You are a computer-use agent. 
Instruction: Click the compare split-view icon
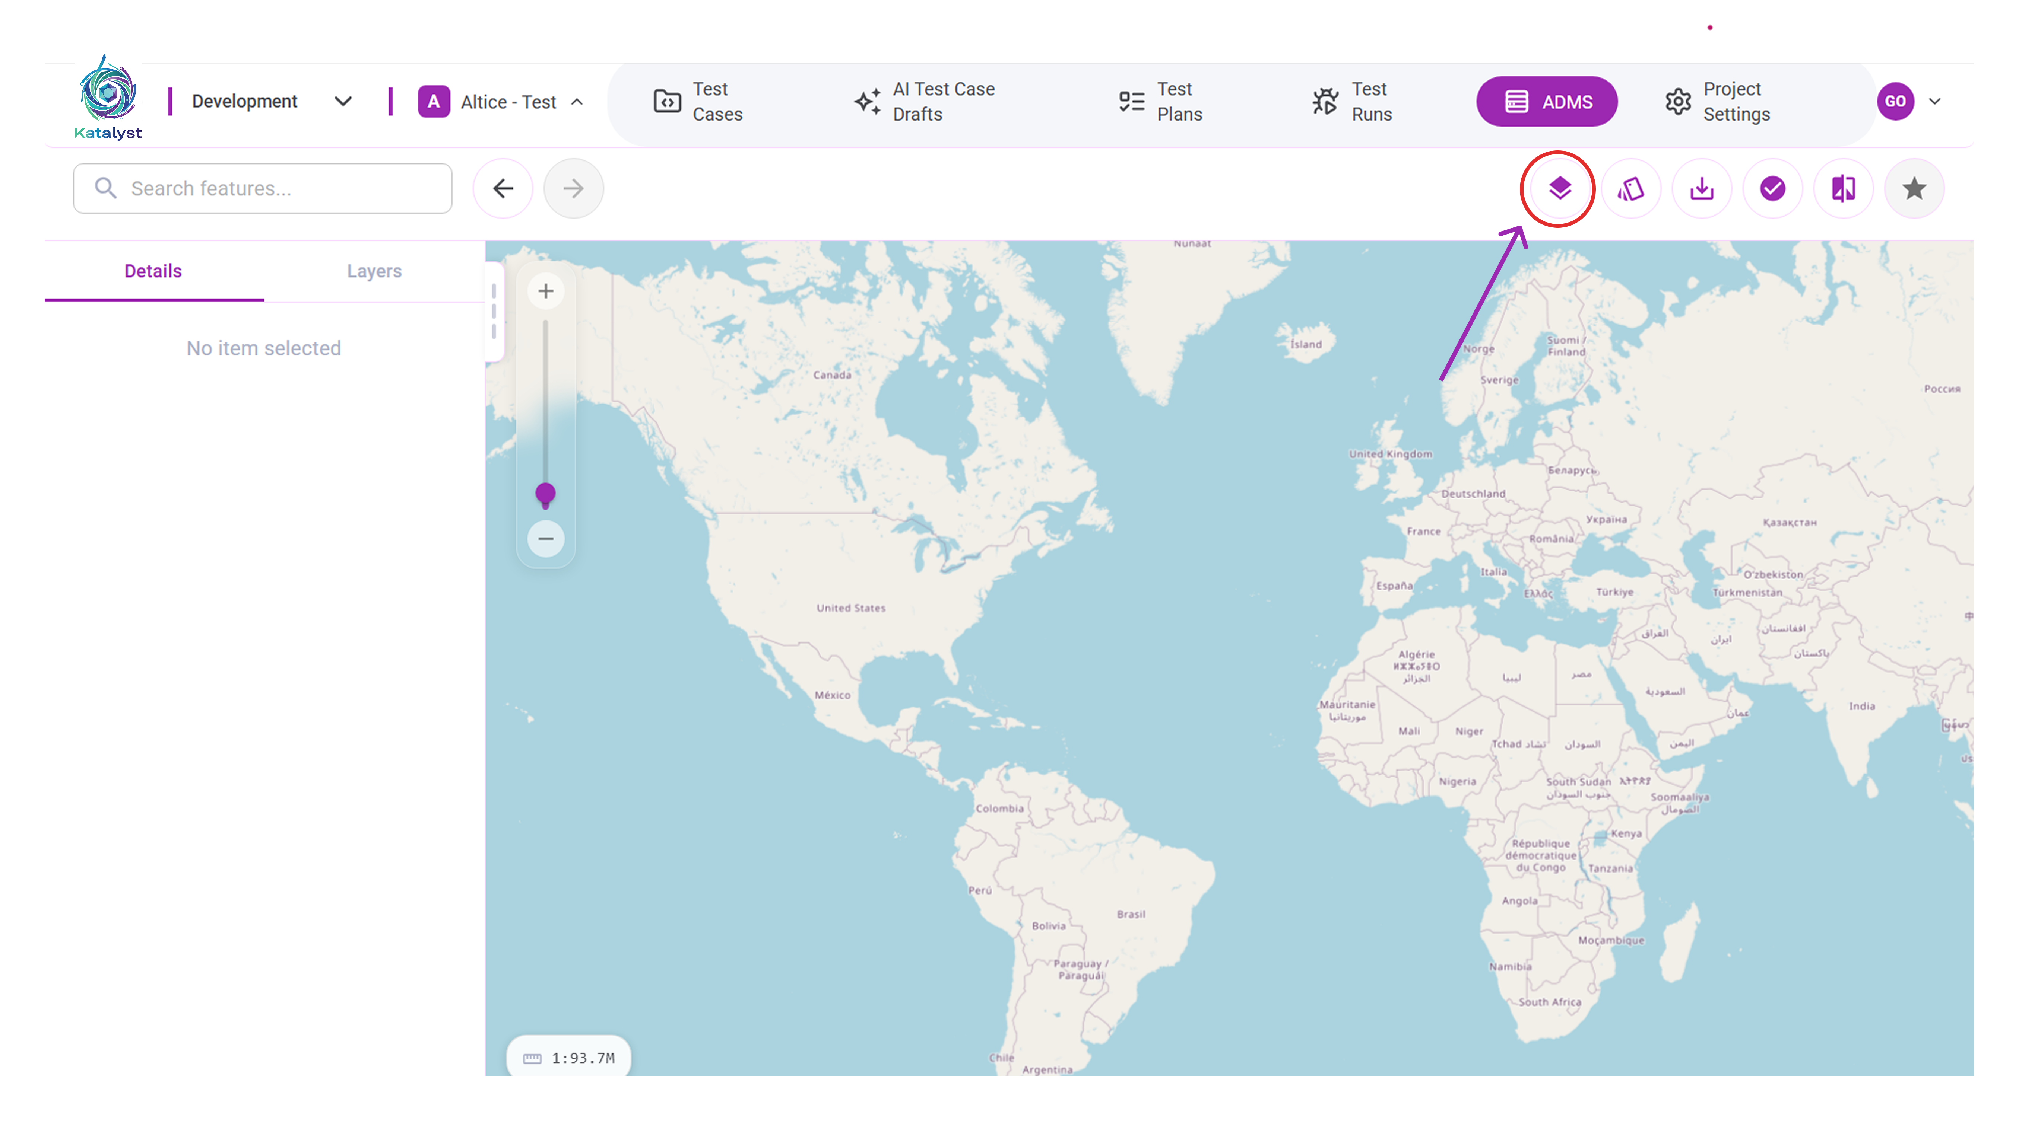click(1843, 188)
